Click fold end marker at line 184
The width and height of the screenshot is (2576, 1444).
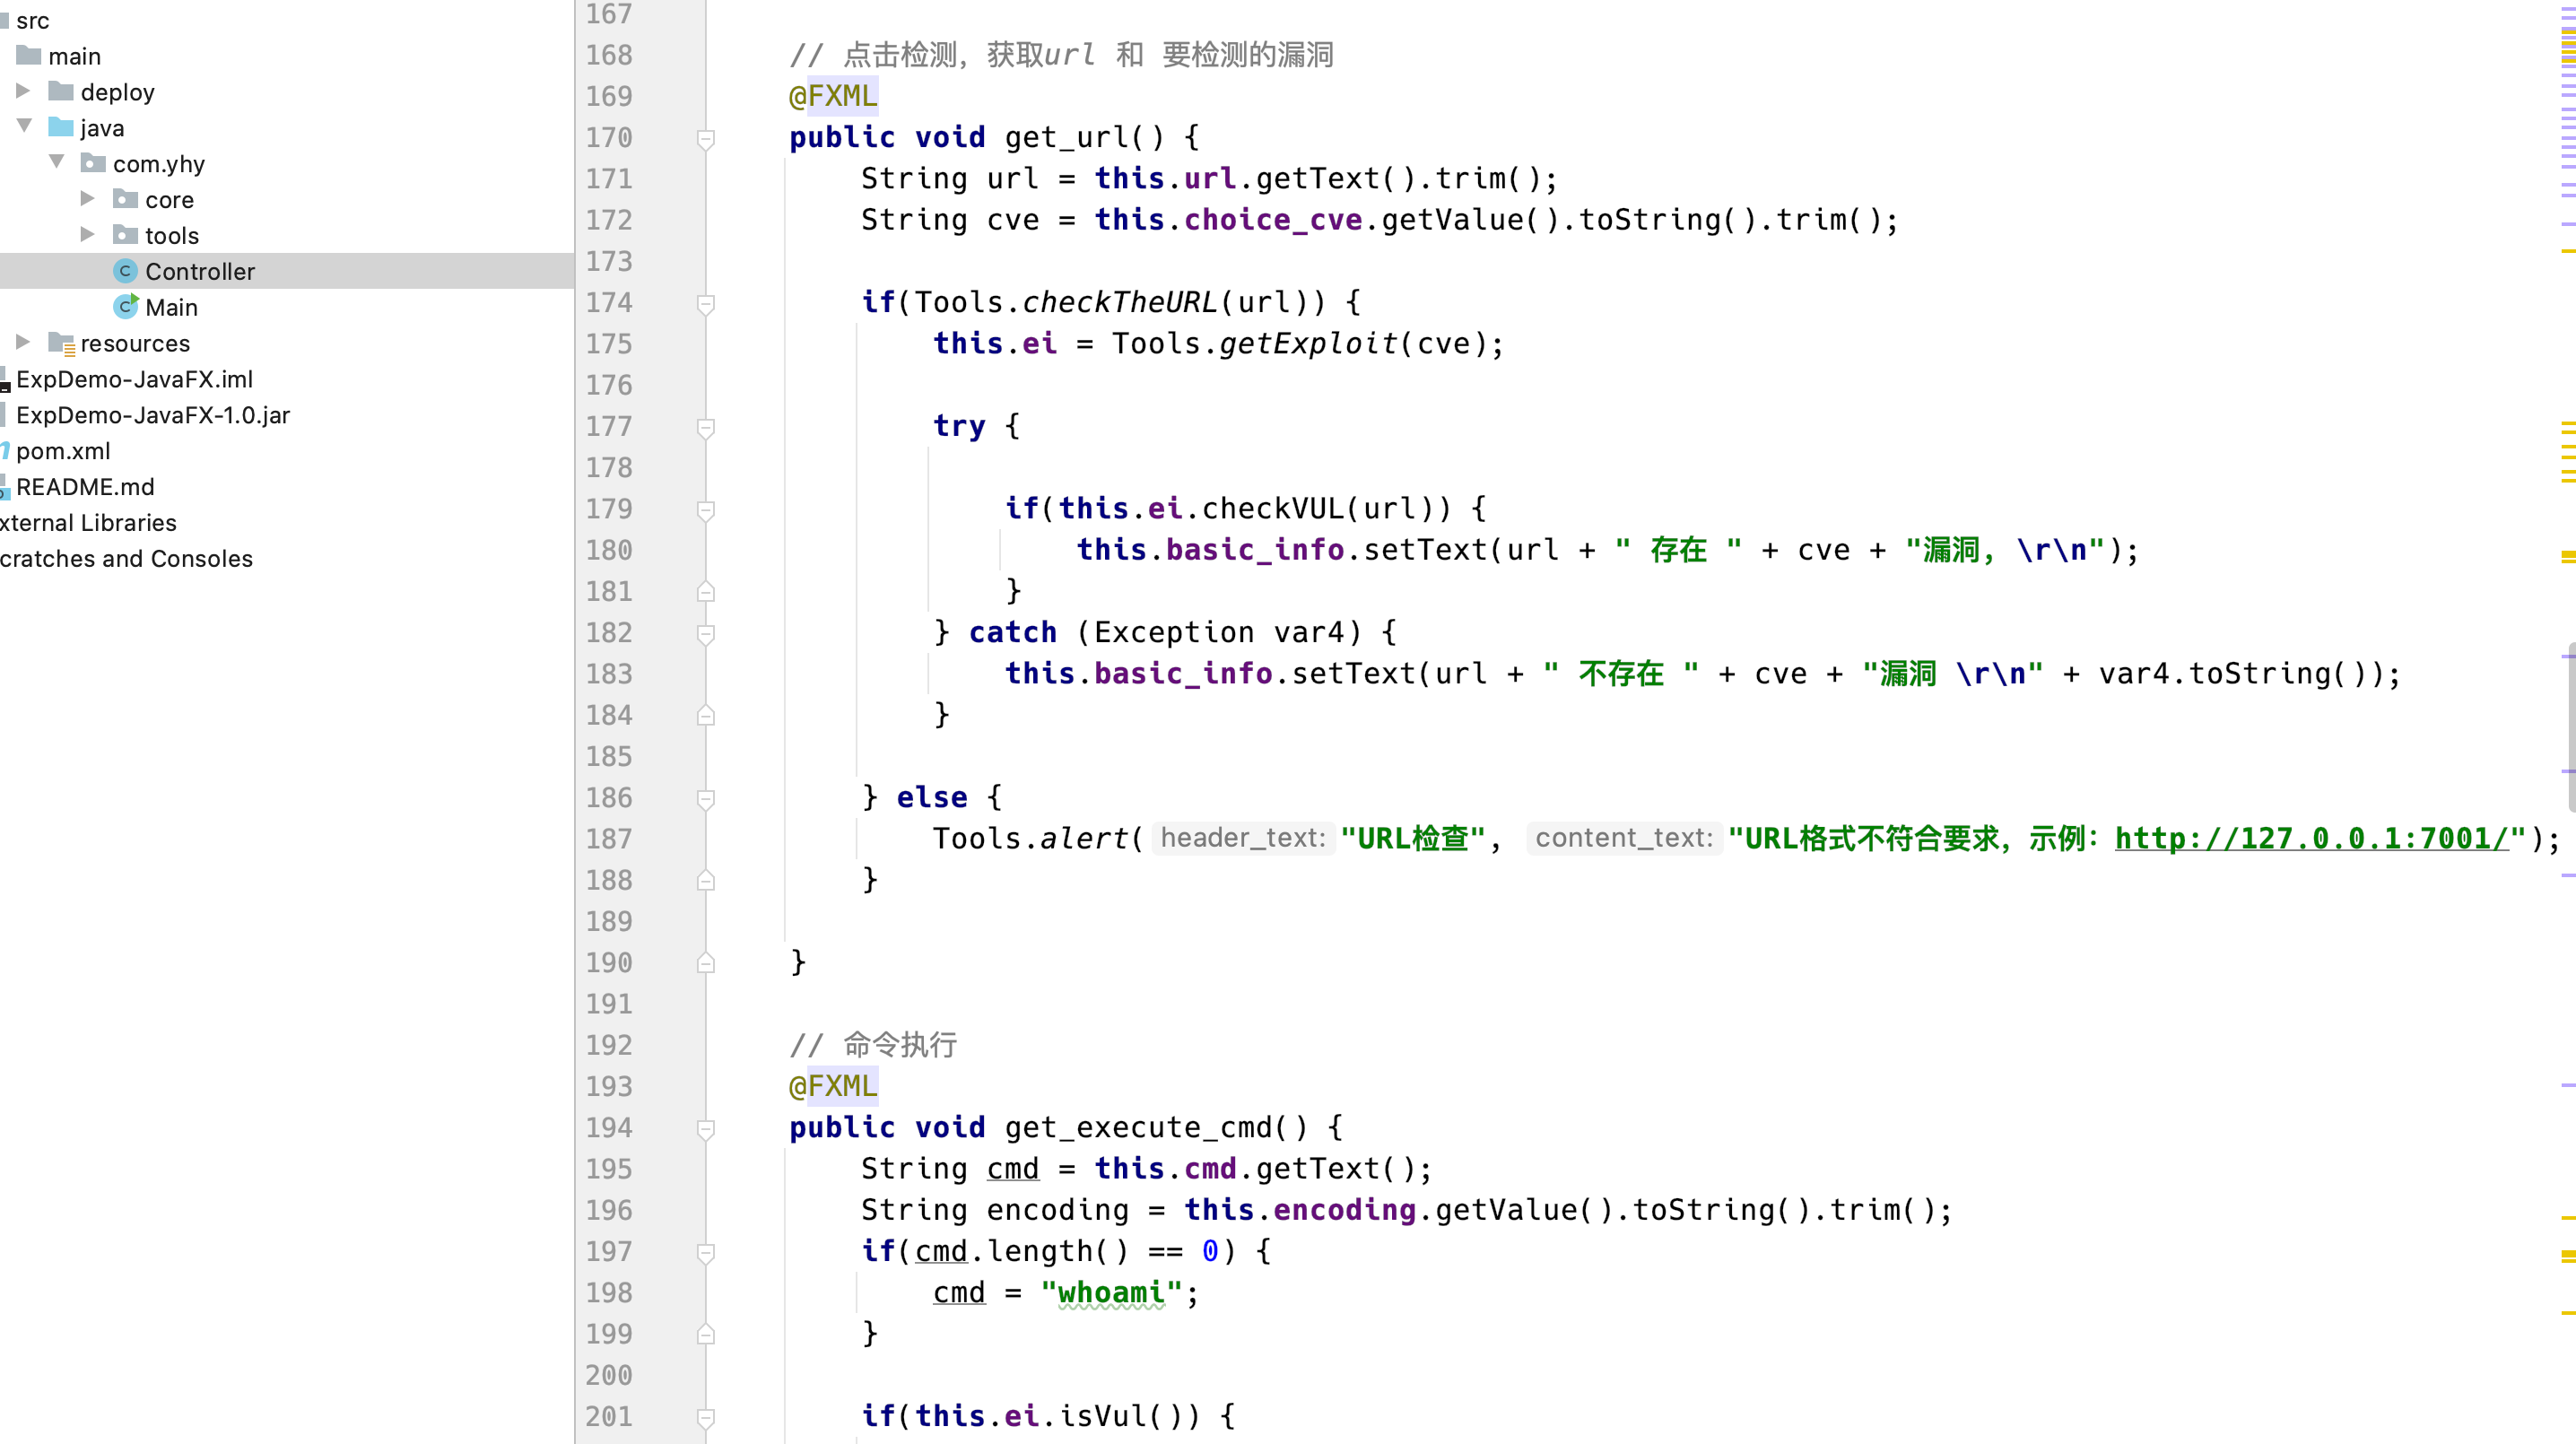pyautogui.click(x=706, y=716)
